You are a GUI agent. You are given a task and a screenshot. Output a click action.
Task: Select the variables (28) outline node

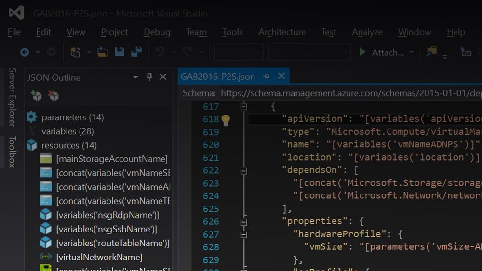(67, 131)
